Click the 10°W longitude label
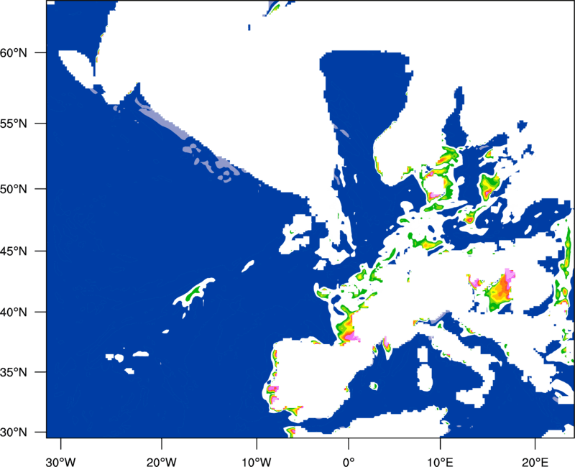Image resolution: width=575 pixels, height=467 pixels. tap(257, 462)
